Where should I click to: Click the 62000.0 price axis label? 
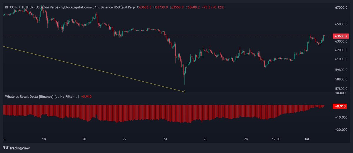341,50
